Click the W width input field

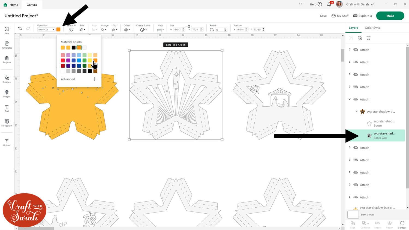pos(178,29)
